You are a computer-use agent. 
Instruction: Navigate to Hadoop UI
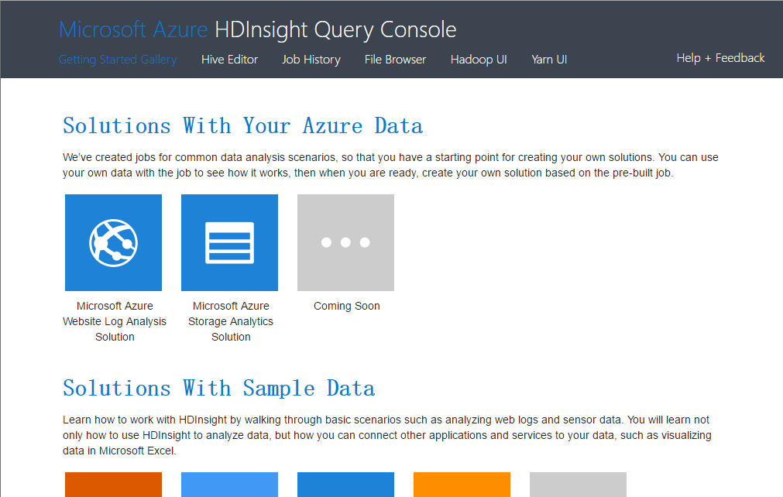[x=479, y=59]
